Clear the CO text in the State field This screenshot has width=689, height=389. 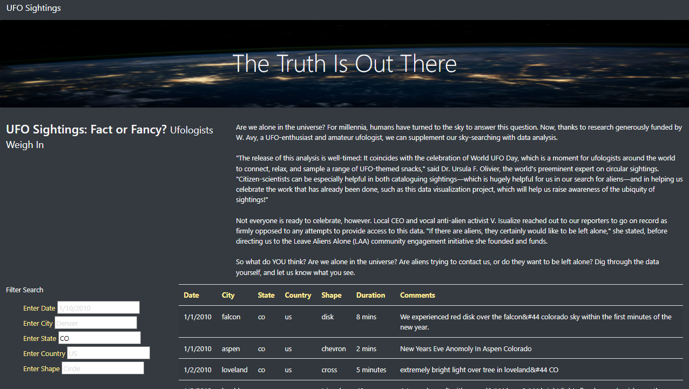point(99,337)
